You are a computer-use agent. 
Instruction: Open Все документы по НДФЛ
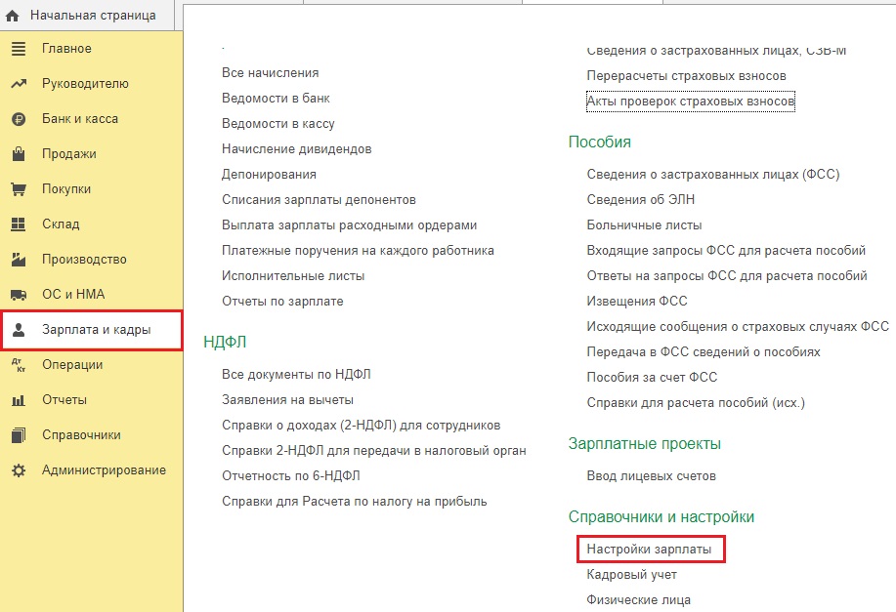[297, 375]
